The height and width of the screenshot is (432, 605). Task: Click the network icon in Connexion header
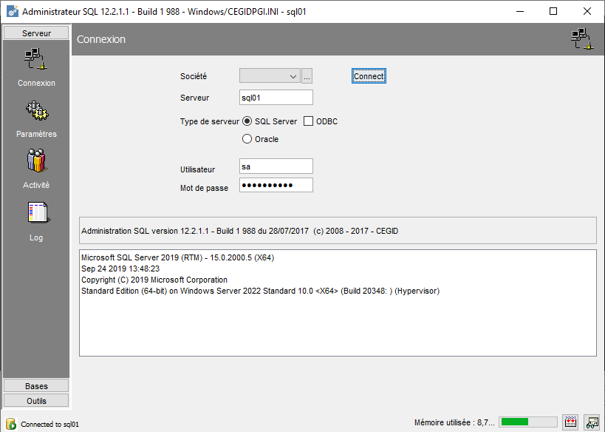point(582,39)
